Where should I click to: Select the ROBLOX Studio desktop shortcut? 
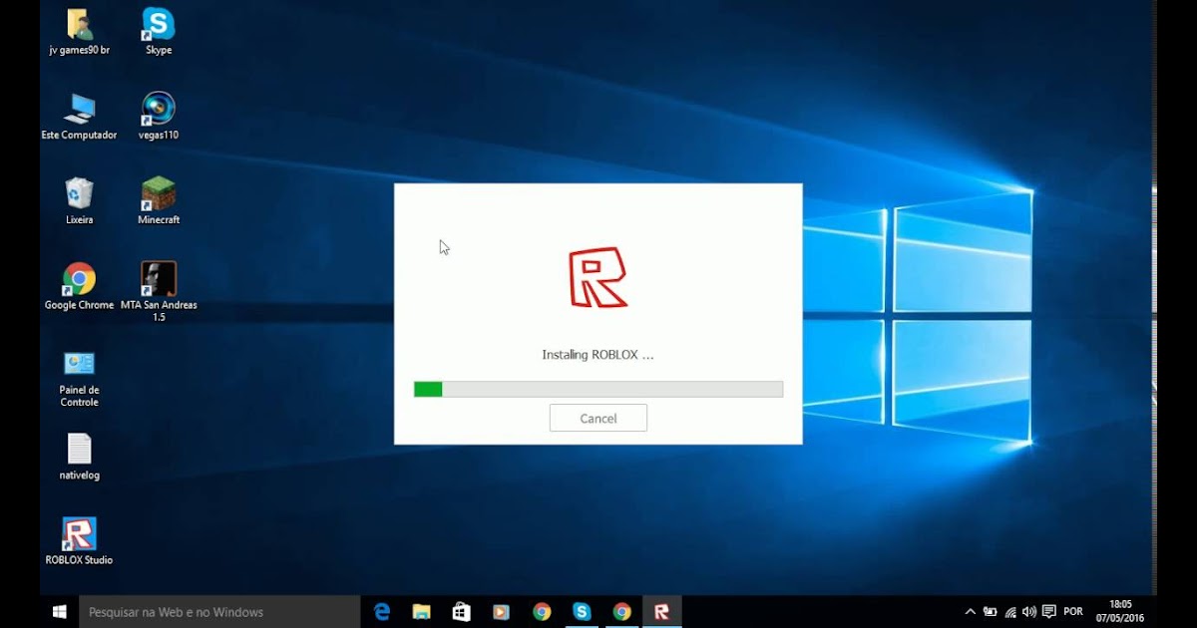79,541
